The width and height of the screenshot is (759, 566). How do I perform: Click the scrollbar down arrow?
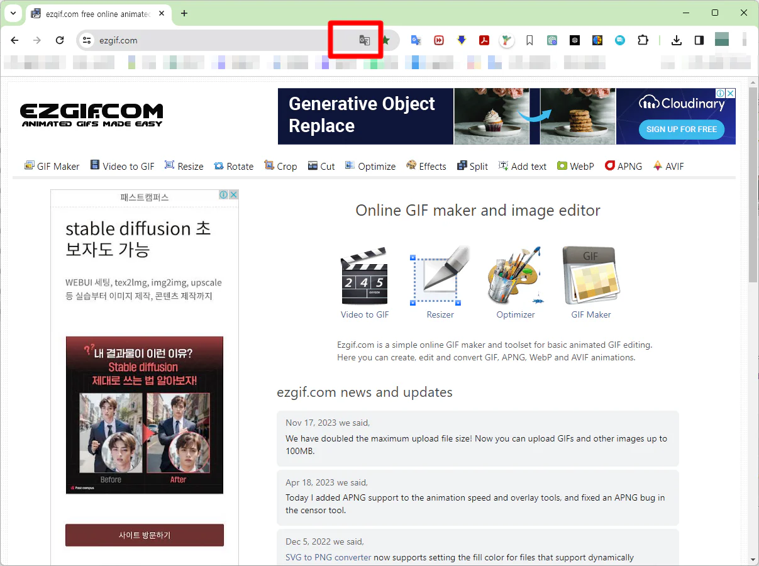click(753, 559)
